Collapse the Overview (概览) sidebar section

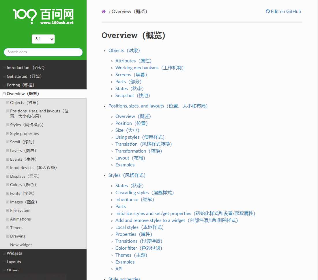tap(4, 94)
